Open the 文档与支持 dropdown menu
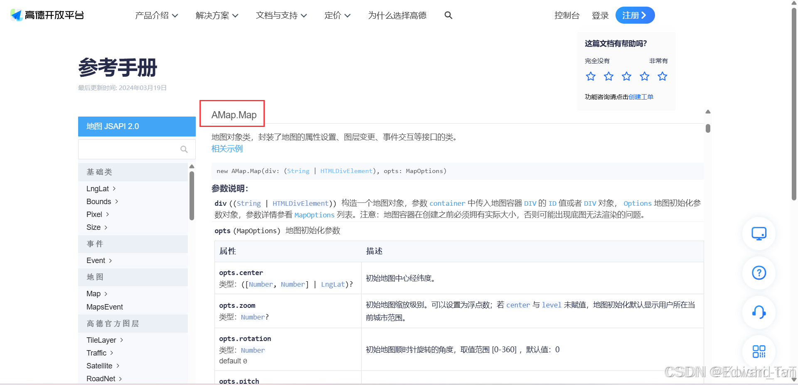Screen dimensions: 798x385 (x=281, y=15)
